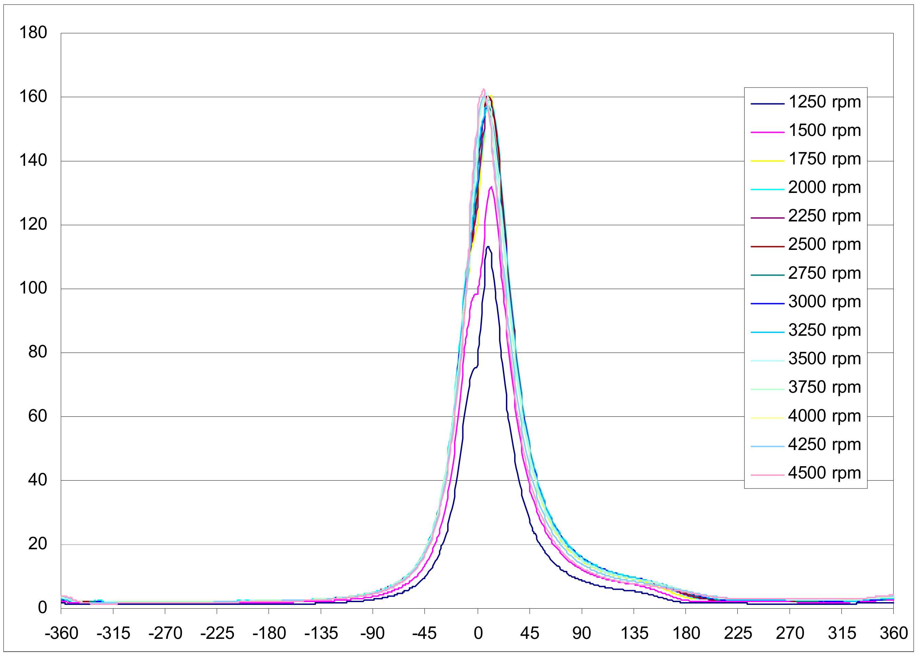Click the 4250 rpm legend label

(824, 445)
